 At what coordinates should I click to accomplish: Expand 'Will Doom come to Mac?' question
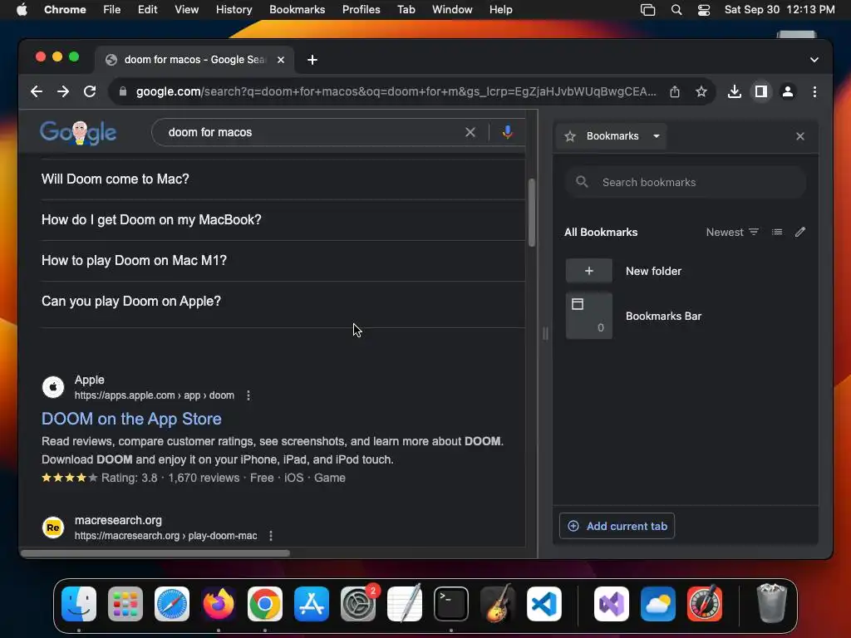[x=283, y=179]
